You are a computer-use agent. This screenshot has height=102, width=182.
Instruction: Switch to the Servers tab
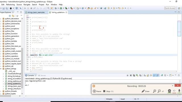42,75
